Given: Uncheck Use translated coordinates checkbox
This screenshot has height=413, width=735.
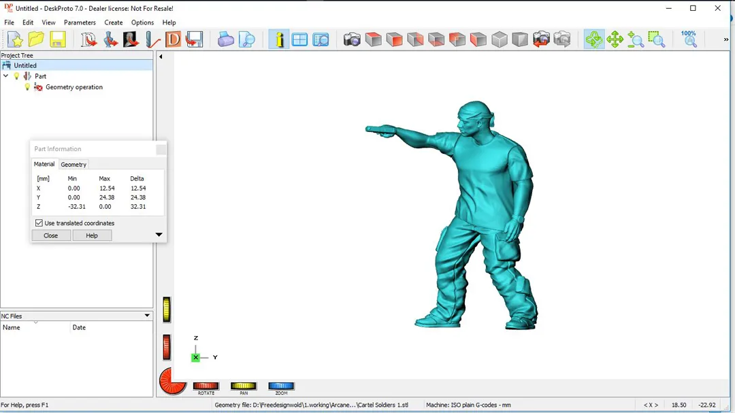Looking at the screenshot, I should point(39,223).
